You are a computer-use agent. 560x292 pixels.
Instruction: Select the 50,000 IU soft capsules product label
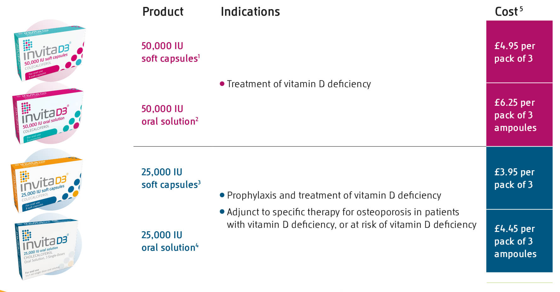[170, 52]
